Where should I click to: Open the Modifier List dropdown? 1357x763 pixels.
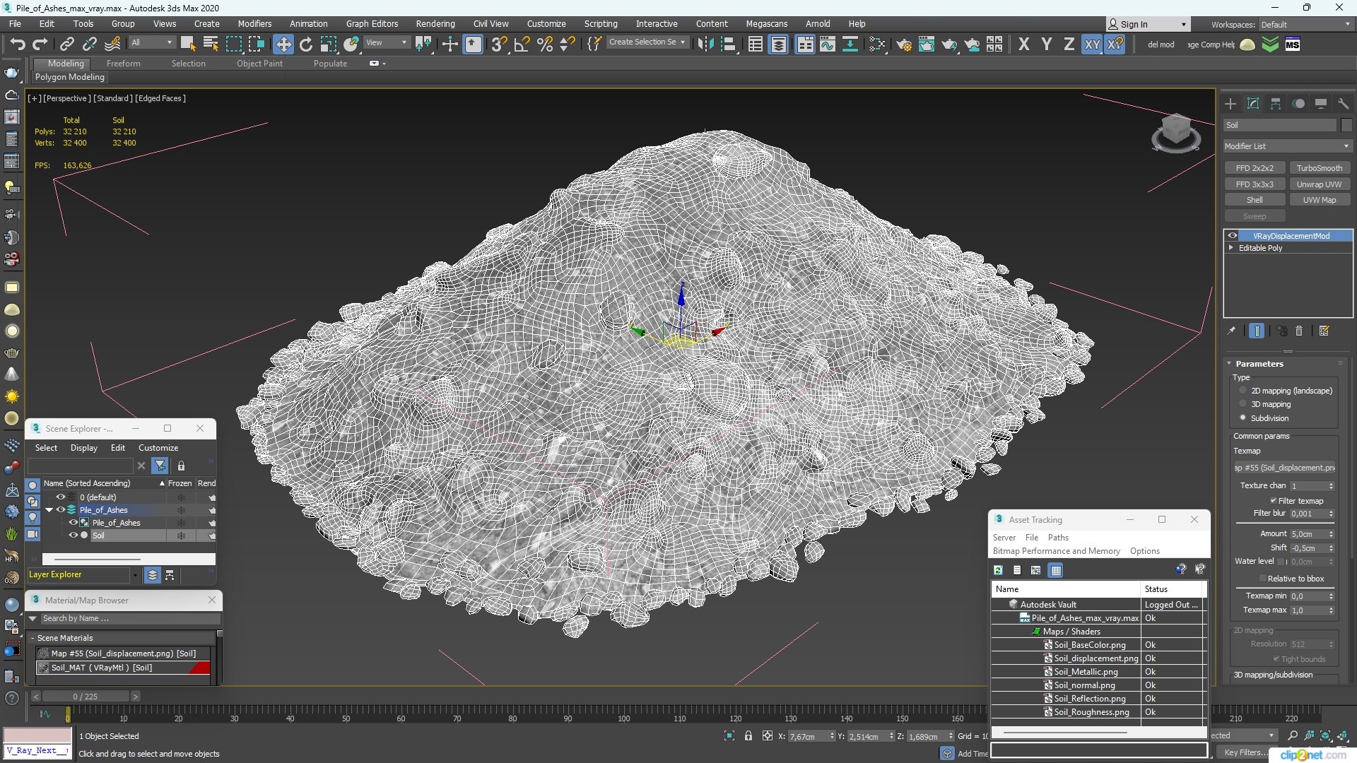pyautogui.click(x=1287, y=146)
